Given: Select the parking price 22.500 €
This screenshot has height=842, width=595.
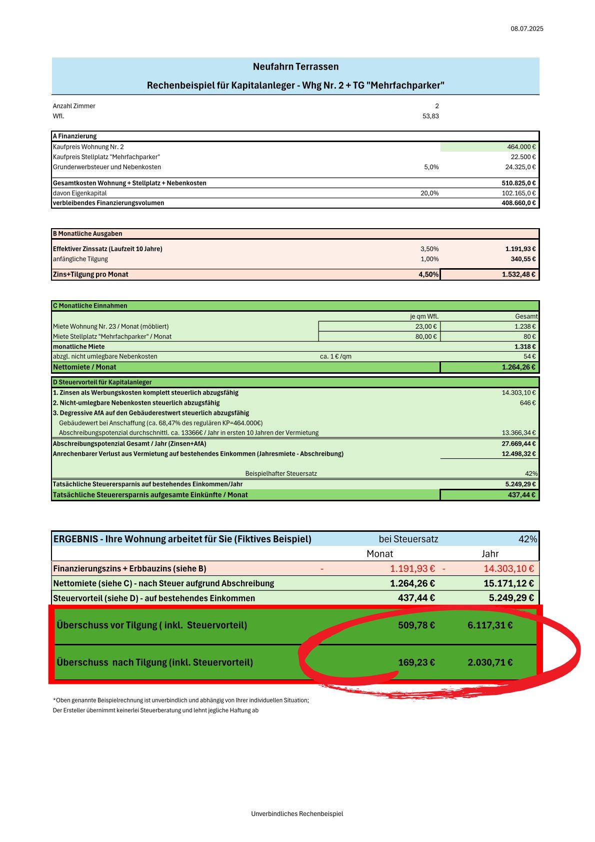Looking at the screenshot, I should pyautogui.click(x=523, y=157).
